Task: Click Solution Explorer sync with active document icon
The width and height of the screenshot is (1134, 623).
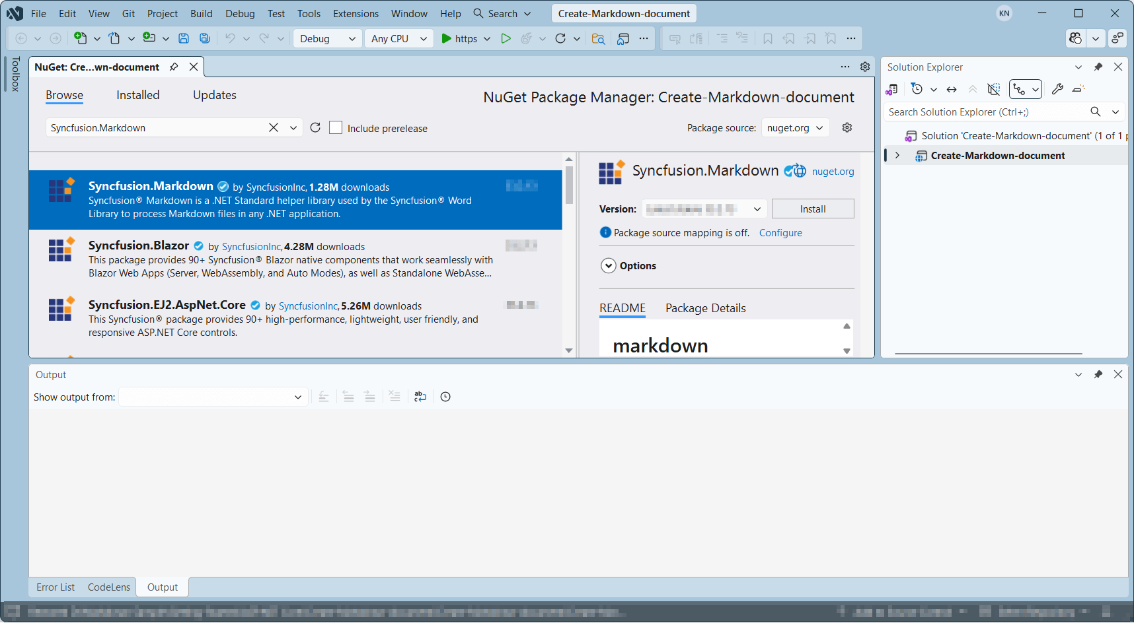Action: coord(952,89)
